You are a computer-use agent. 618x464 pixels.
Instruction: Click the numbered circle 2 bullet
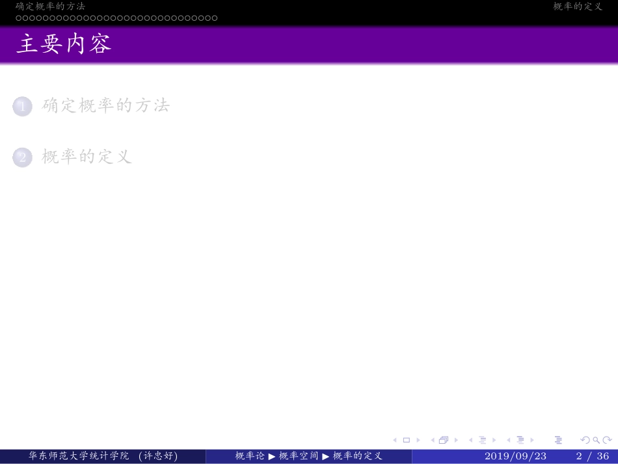[x=22, y=157]
